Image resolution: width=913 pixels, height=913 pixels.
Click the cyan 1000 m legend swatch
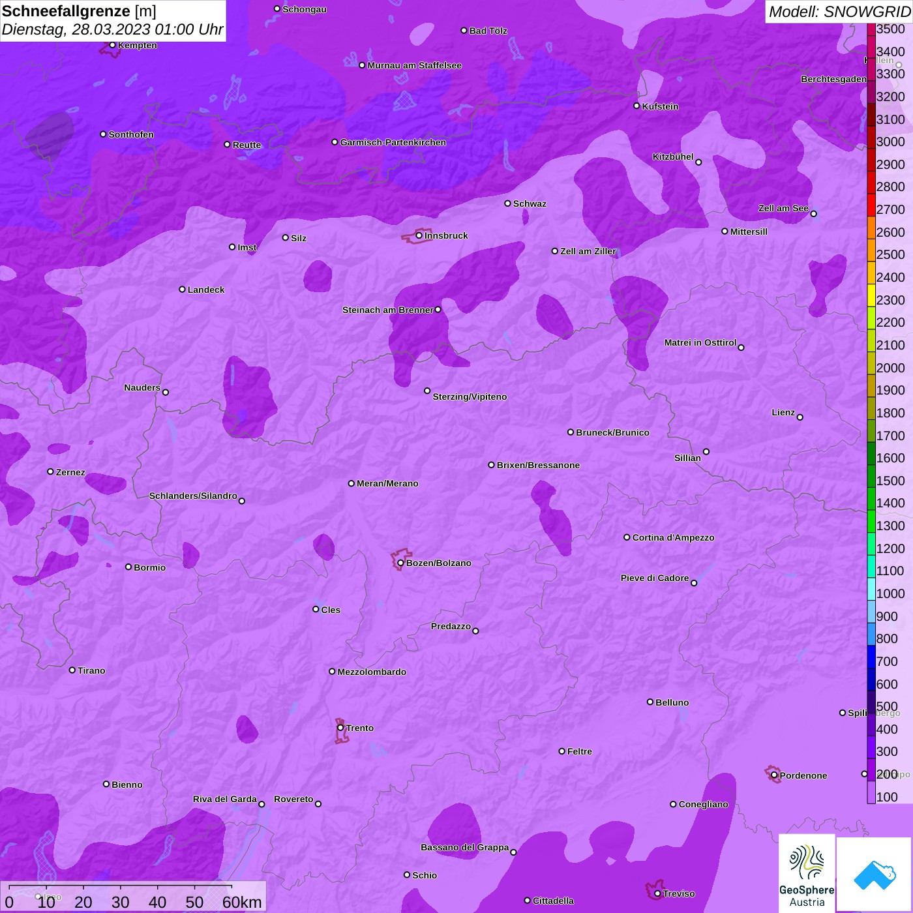tap(871, 589)
